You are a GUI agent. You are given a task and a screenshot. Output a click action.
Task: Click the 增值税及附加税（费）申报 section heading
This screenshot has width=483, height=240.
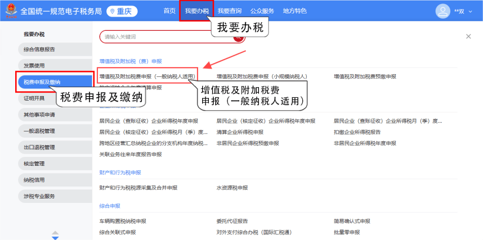(x=131, y=61)
